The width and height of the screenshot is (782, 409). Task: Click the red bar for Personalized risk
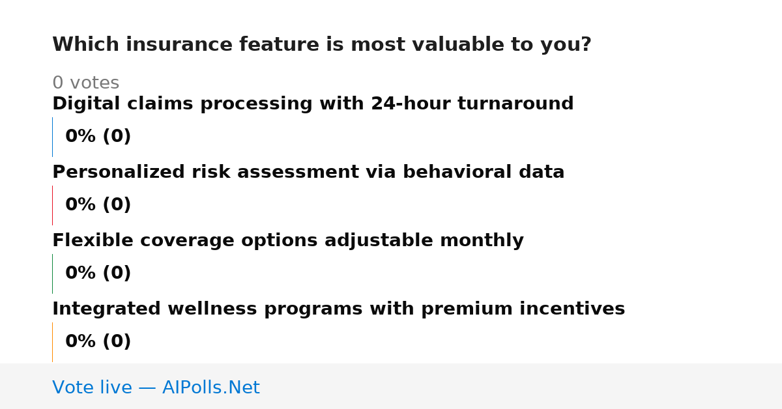point(52,205)
